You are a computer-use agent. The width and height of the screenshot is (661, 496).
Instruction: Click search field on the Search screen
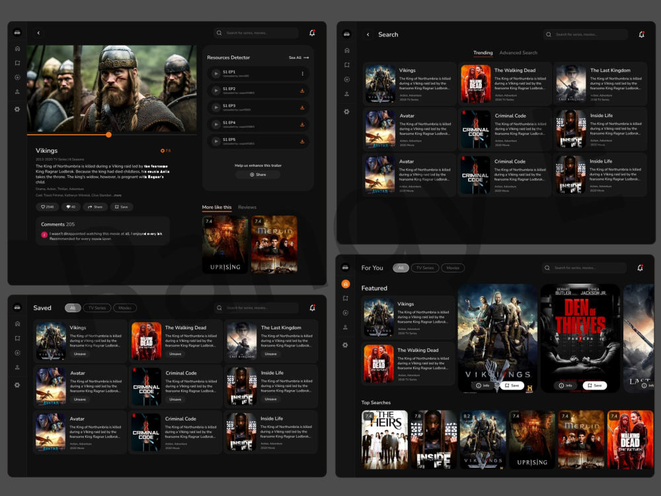click(585, 34)
